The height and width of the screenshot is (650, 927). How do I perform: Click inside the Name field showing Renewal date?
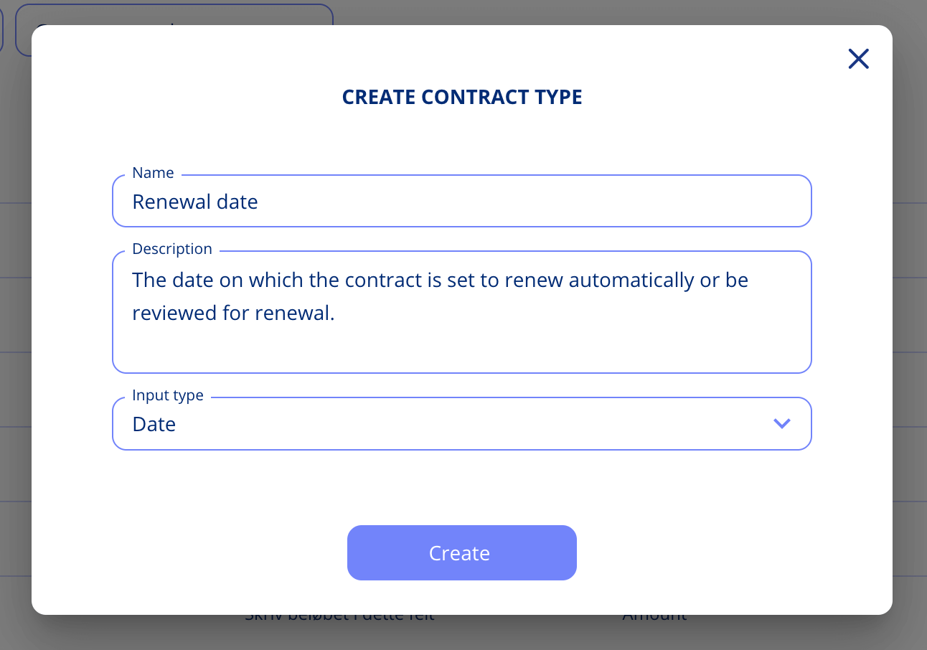461,202
